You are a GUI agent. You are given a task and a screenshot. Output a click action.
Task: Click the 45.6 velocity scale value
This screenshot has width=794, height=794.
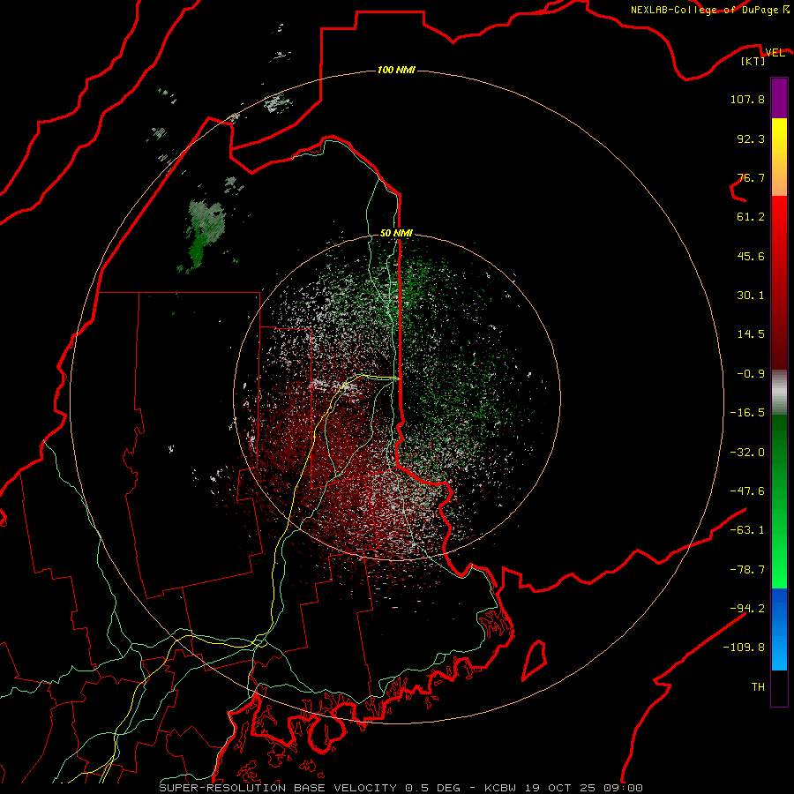point(751,256)
